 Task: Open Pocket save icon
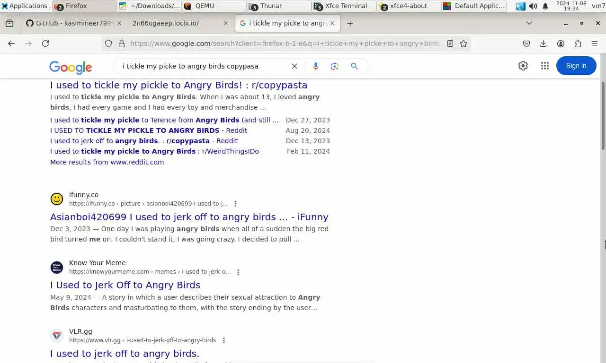pos(526,43)
